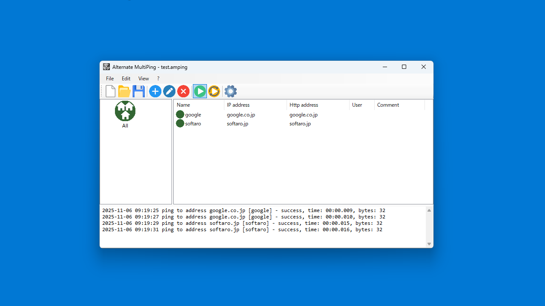Select the All group icon
The height and width of the screenshot is (306, 545).
click(125, 112)
